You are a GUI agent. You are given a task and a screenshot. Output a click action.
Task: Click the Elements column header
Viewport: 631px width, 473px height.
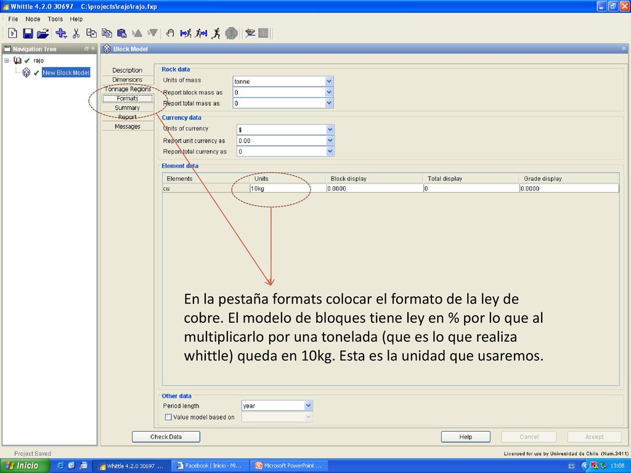pos(206,179)
